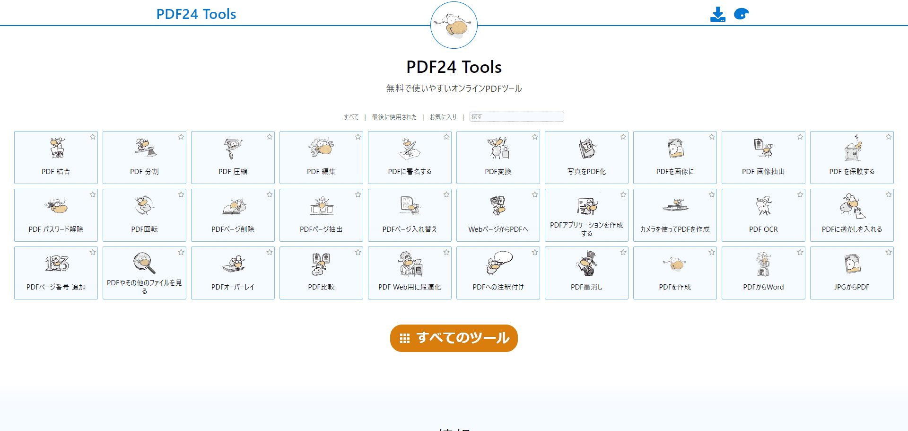Favorite the PDF 結合 tile via star

tap(93, 137)
